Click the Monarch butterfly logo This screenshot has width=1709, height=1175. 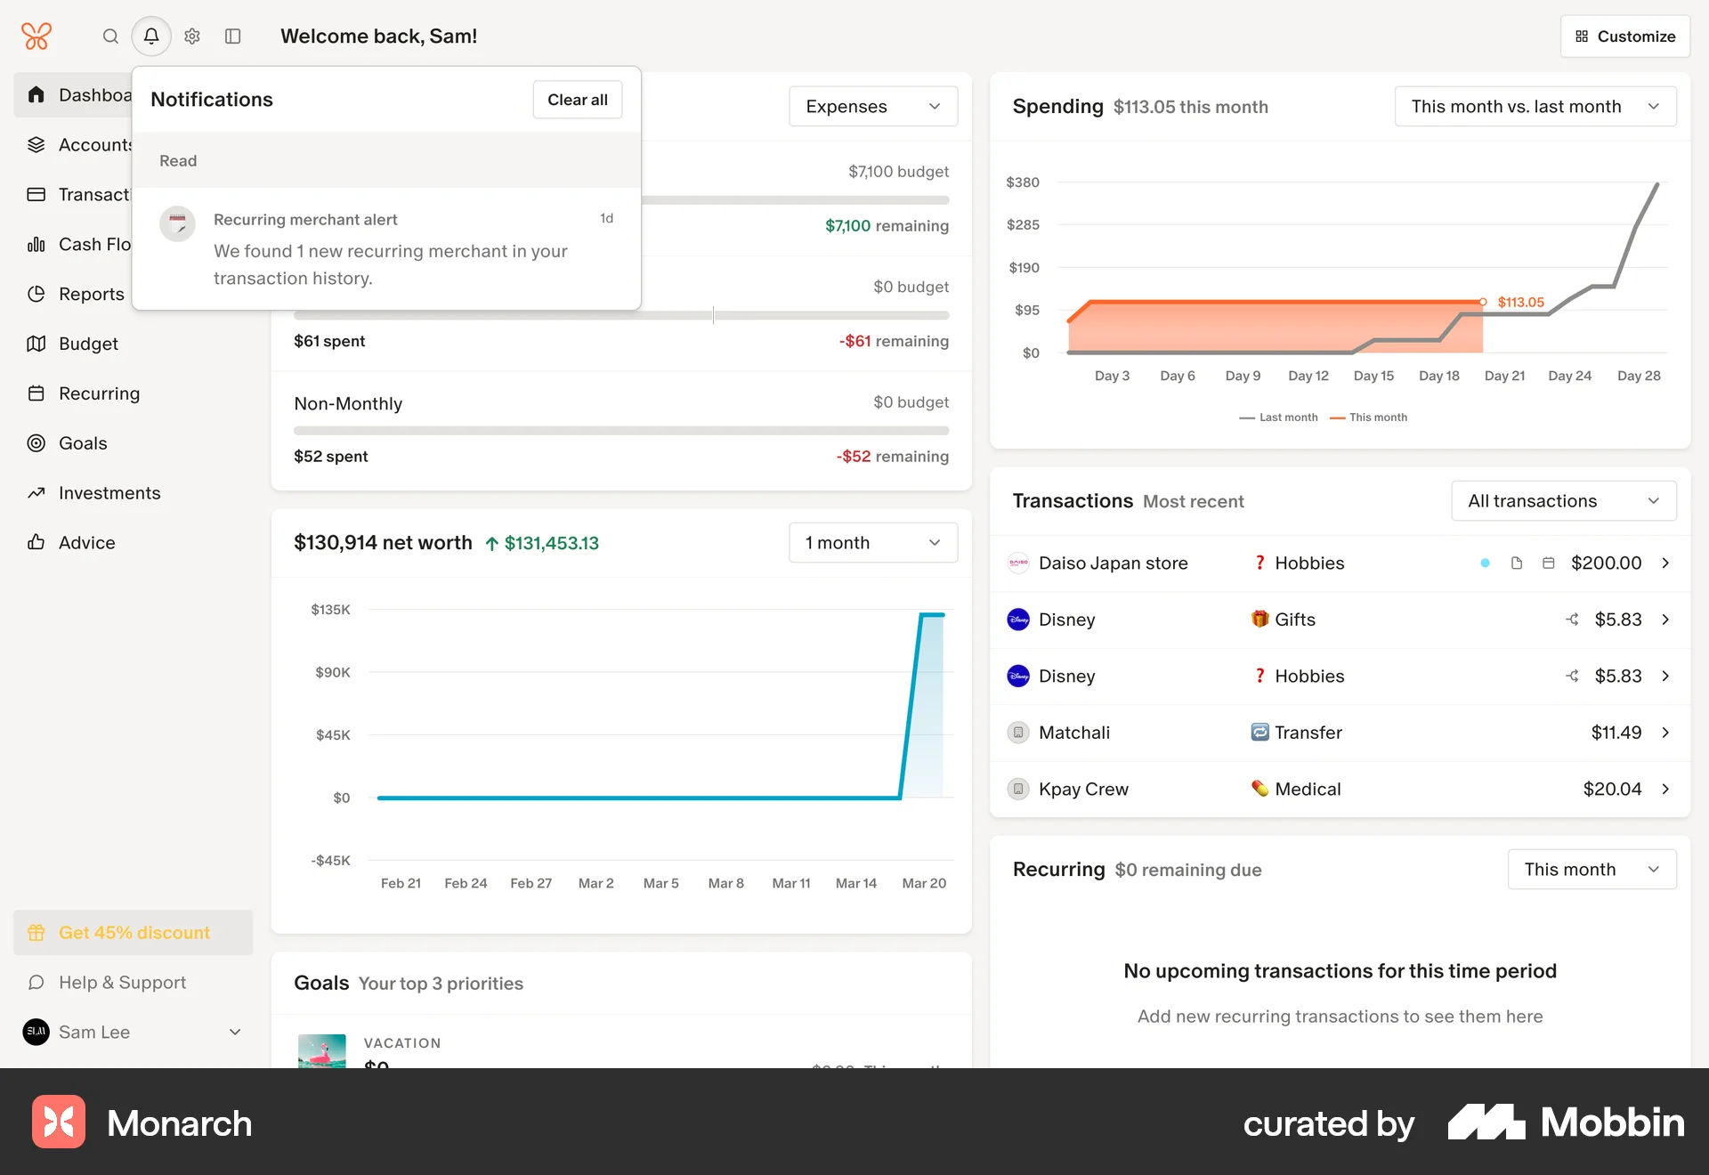(x=36, y=36)
